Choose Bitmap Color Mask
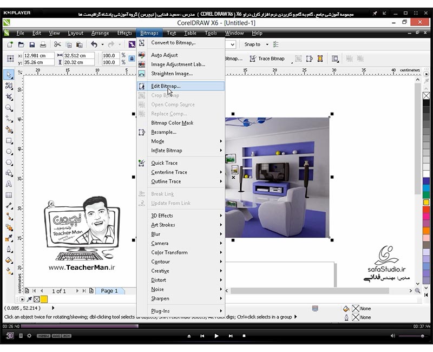 (x=181, y=123)
